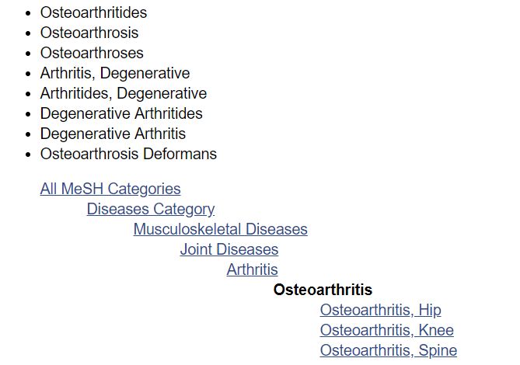Open the Musculoskeletal Diseases link
Viewport: 520px width, 365px height.
pos(220,229)
